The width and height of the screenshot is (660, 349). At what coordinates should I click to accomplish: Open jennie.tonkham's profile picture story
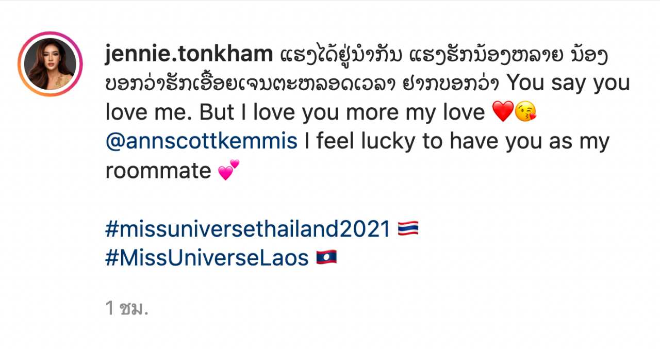pyautogui.click(x=49, y=64)
